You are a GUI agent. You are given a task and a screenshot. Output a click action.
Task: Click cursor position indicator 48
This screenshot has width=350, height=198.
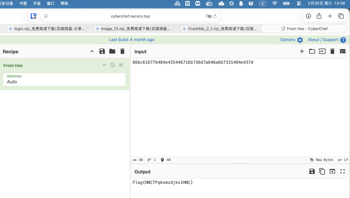pyautogui.click(x=166, y=160)
